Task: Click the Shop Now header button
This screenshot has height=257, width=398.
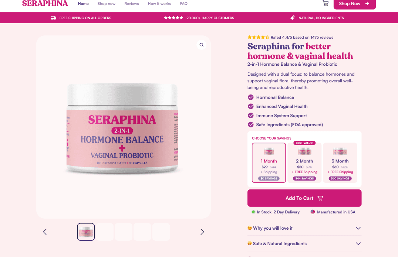Action: tap(354, 4)
